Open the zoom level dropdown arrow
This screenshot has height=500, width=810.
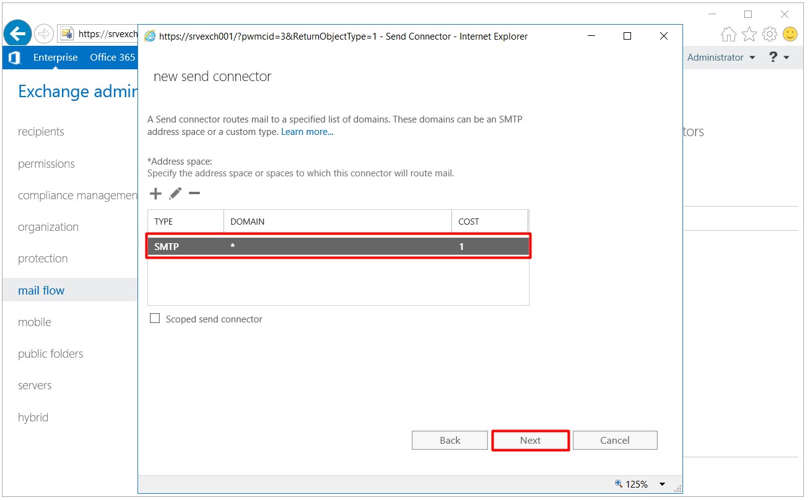(x=662, y=485)
